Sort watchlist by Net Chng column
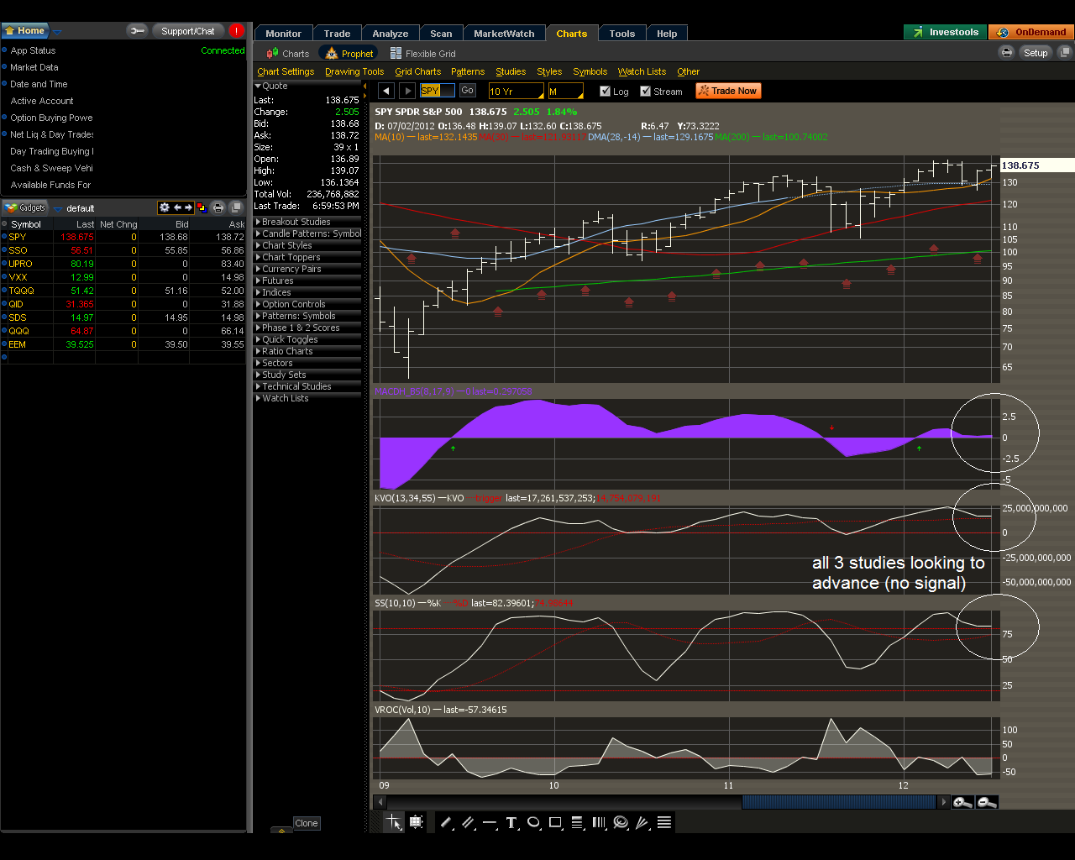Viewport: 1075px width, 860px height. point(118,224)
